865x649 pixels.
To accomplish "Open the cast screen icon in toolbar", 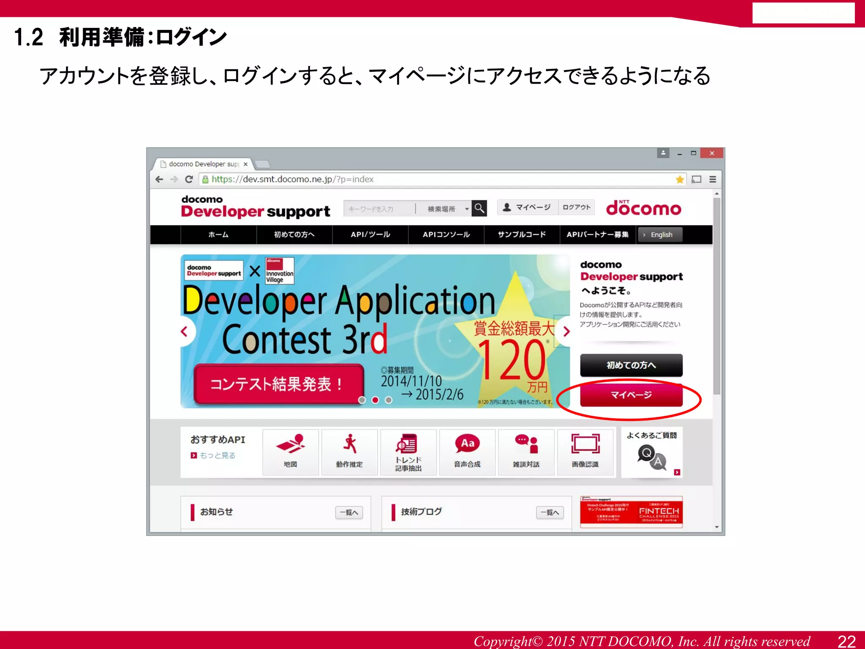I will (696, 180).
